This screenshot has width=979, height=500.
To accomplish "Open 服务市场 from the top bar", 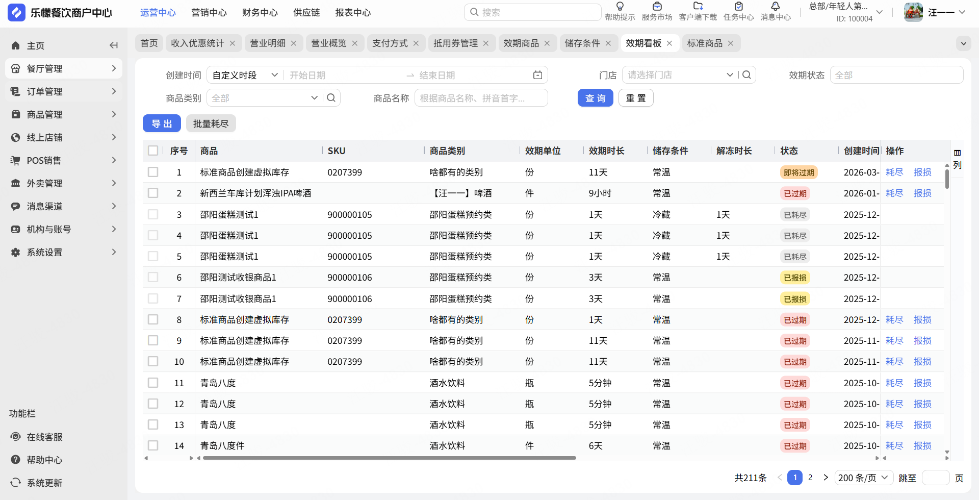I will pos(657,7).
